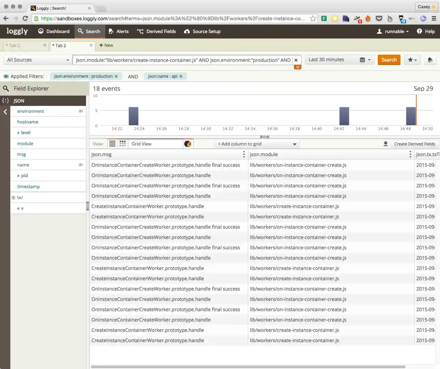The width and height of the screenshot is (440, 369).
Task: Open the pie chart visualization
Action: click(x=188, y=144)
